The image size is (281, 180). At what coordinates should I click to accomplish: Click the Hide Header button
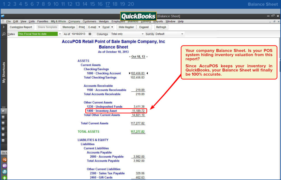126,27
